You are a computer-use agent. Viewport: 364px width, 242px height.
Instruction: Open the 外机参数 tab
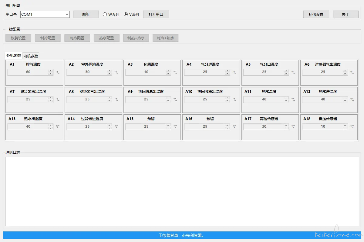tap(14, 56)
